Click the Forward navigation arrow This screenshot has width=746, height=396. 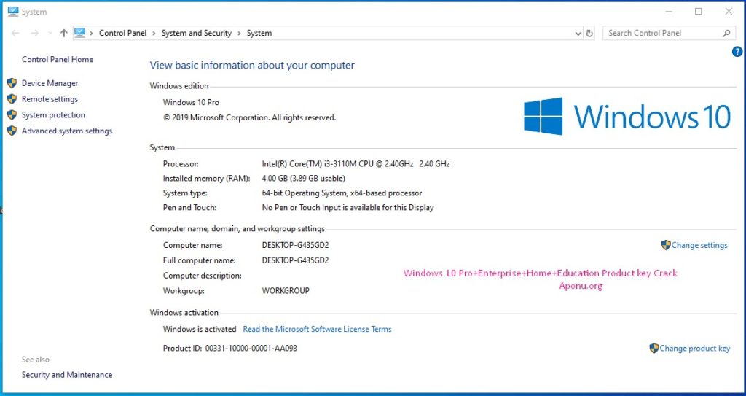[x=35, y=33]
